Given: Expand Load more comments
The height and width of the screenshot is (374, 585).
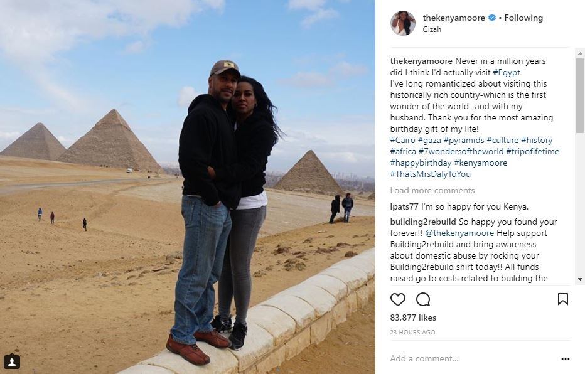Looking at the screenshot, I should [432, 191].
